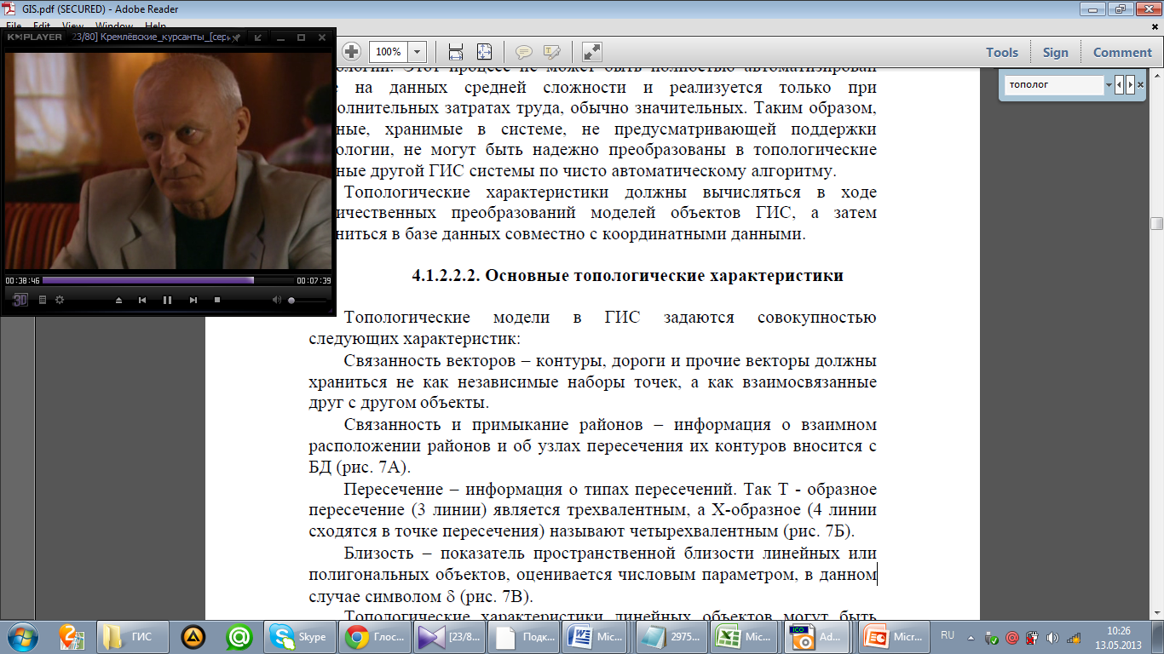Click the document vertical scrollbar thumb

point(1156,224)
